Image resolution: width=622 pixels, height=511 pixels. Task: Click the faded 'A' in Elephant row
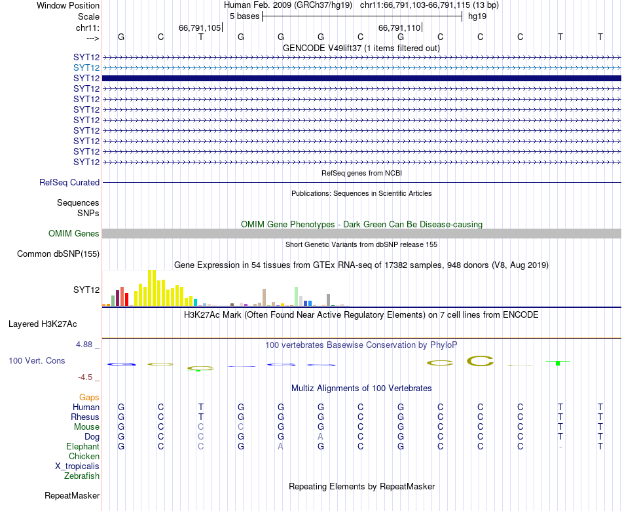280,446
